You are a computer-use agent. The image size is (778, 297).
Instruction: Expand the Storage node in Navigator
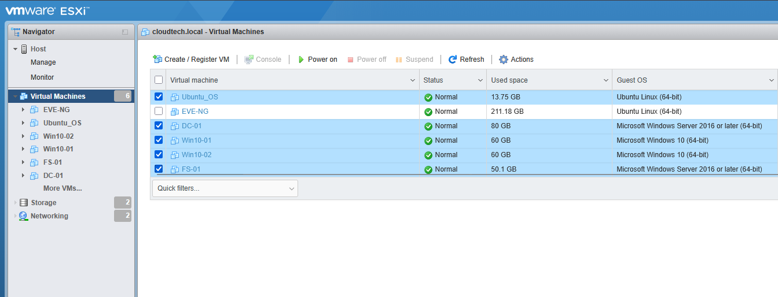15,203
